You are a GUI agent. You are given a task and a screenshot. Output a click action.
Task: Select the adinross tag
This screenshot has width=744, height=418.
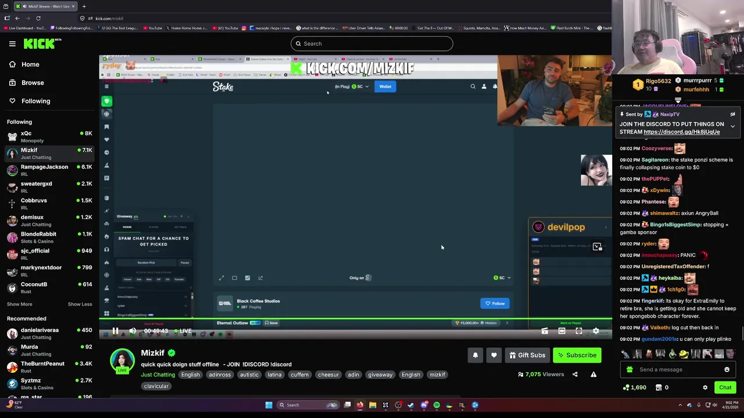(220, 375)
